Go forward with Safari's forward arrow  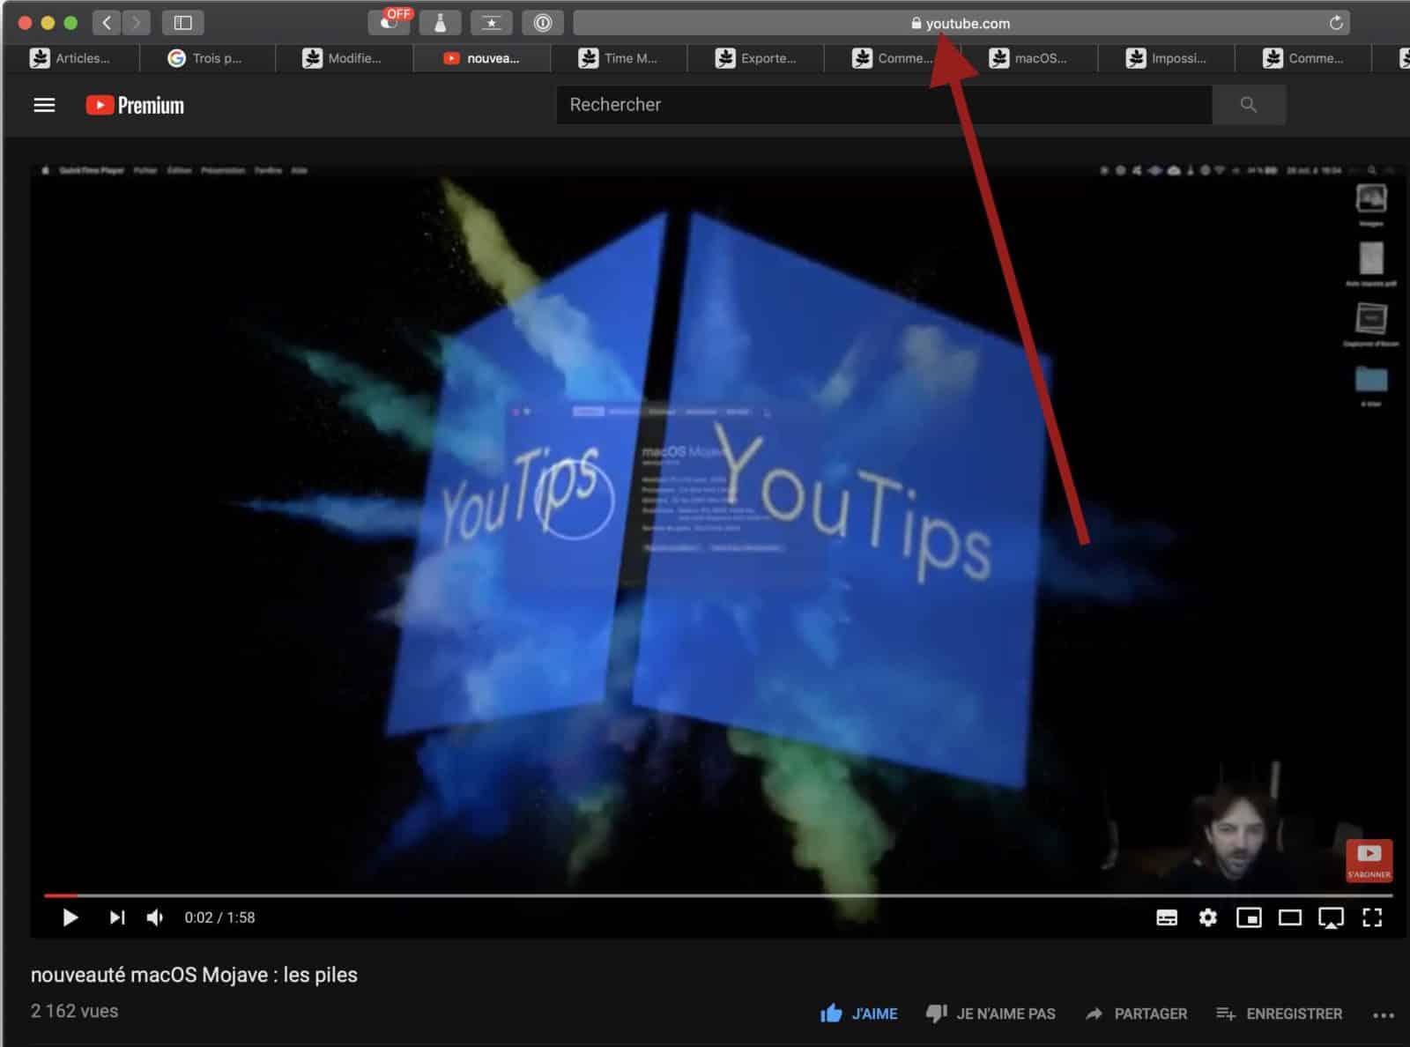(136, 23)
